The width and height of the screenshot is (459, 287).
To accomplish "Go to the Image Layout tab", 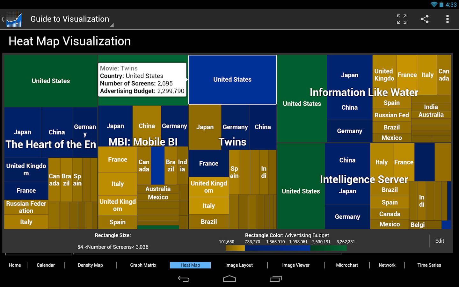I will (x=239, y=265).
